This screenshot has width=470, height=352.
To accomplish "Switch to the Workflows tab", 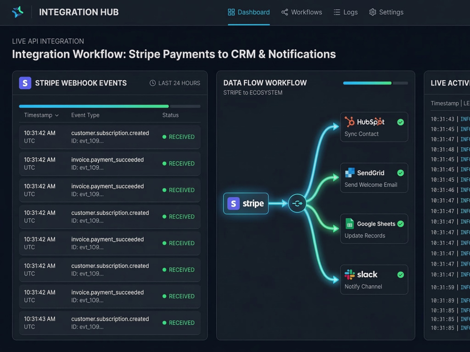I will (302, 12).
